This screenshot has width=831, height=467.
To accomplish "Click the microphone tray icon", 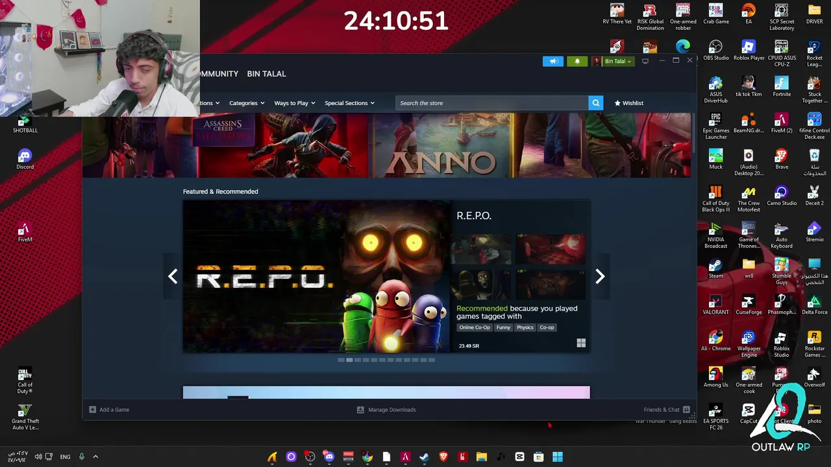I will (81, 457).
